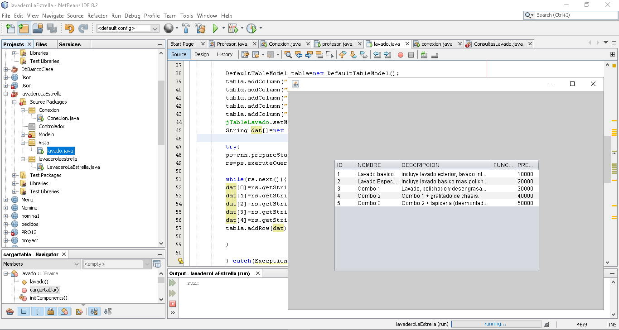Viewport: 619px width, 330px height.
Task: Click the running progress bar in status bar
Action: point(496,324)
